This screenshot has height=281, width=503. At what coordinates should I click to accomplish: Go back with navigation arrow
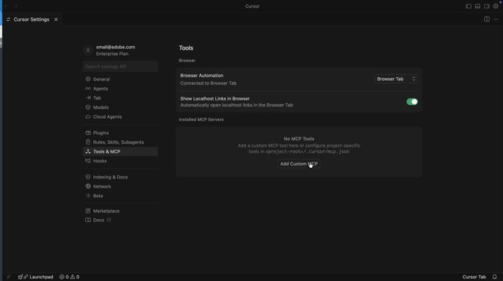coord(7,6)
